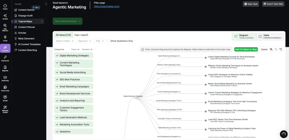This screenshot has width=289, height=140.
Task: Open the Social section
Action: click(5, 98)
